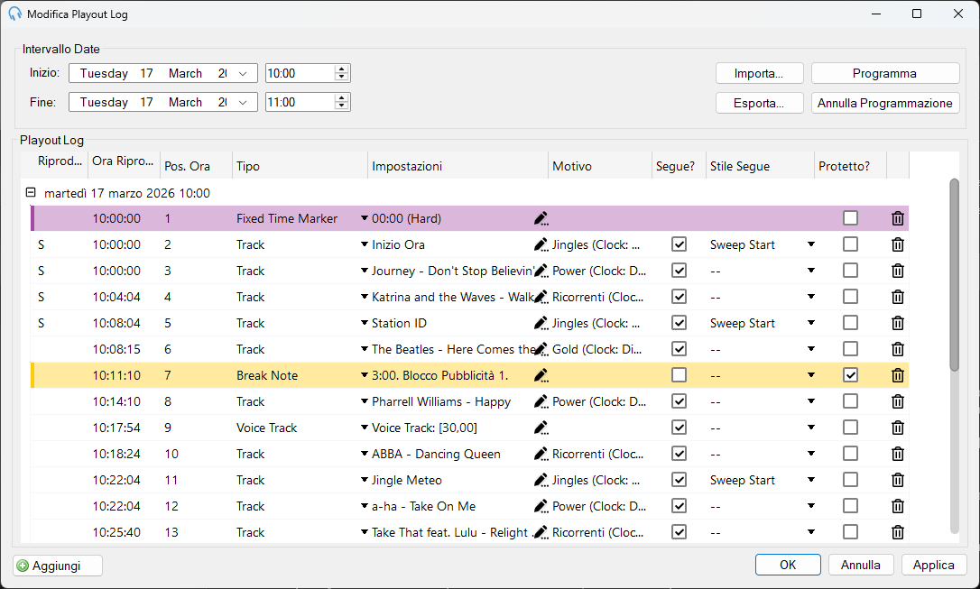Viewport: 980px width, 589px height.
Task: Delete the ABBA Dancing Queen row
Action: pos(898,454)
